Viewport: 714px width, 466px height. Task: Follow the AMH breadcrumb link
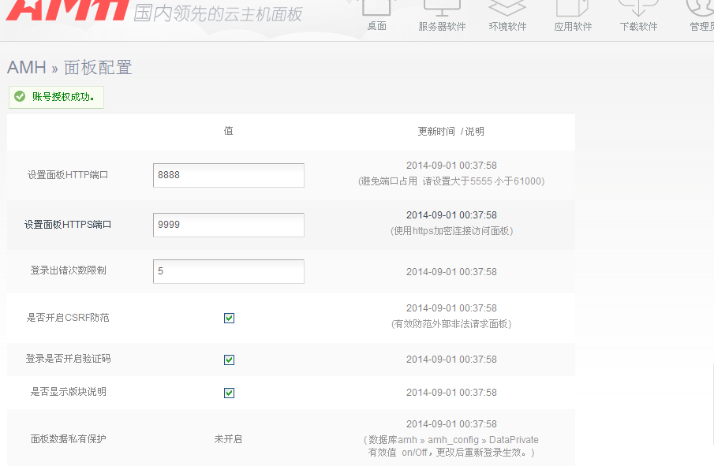tap(27, 68)
